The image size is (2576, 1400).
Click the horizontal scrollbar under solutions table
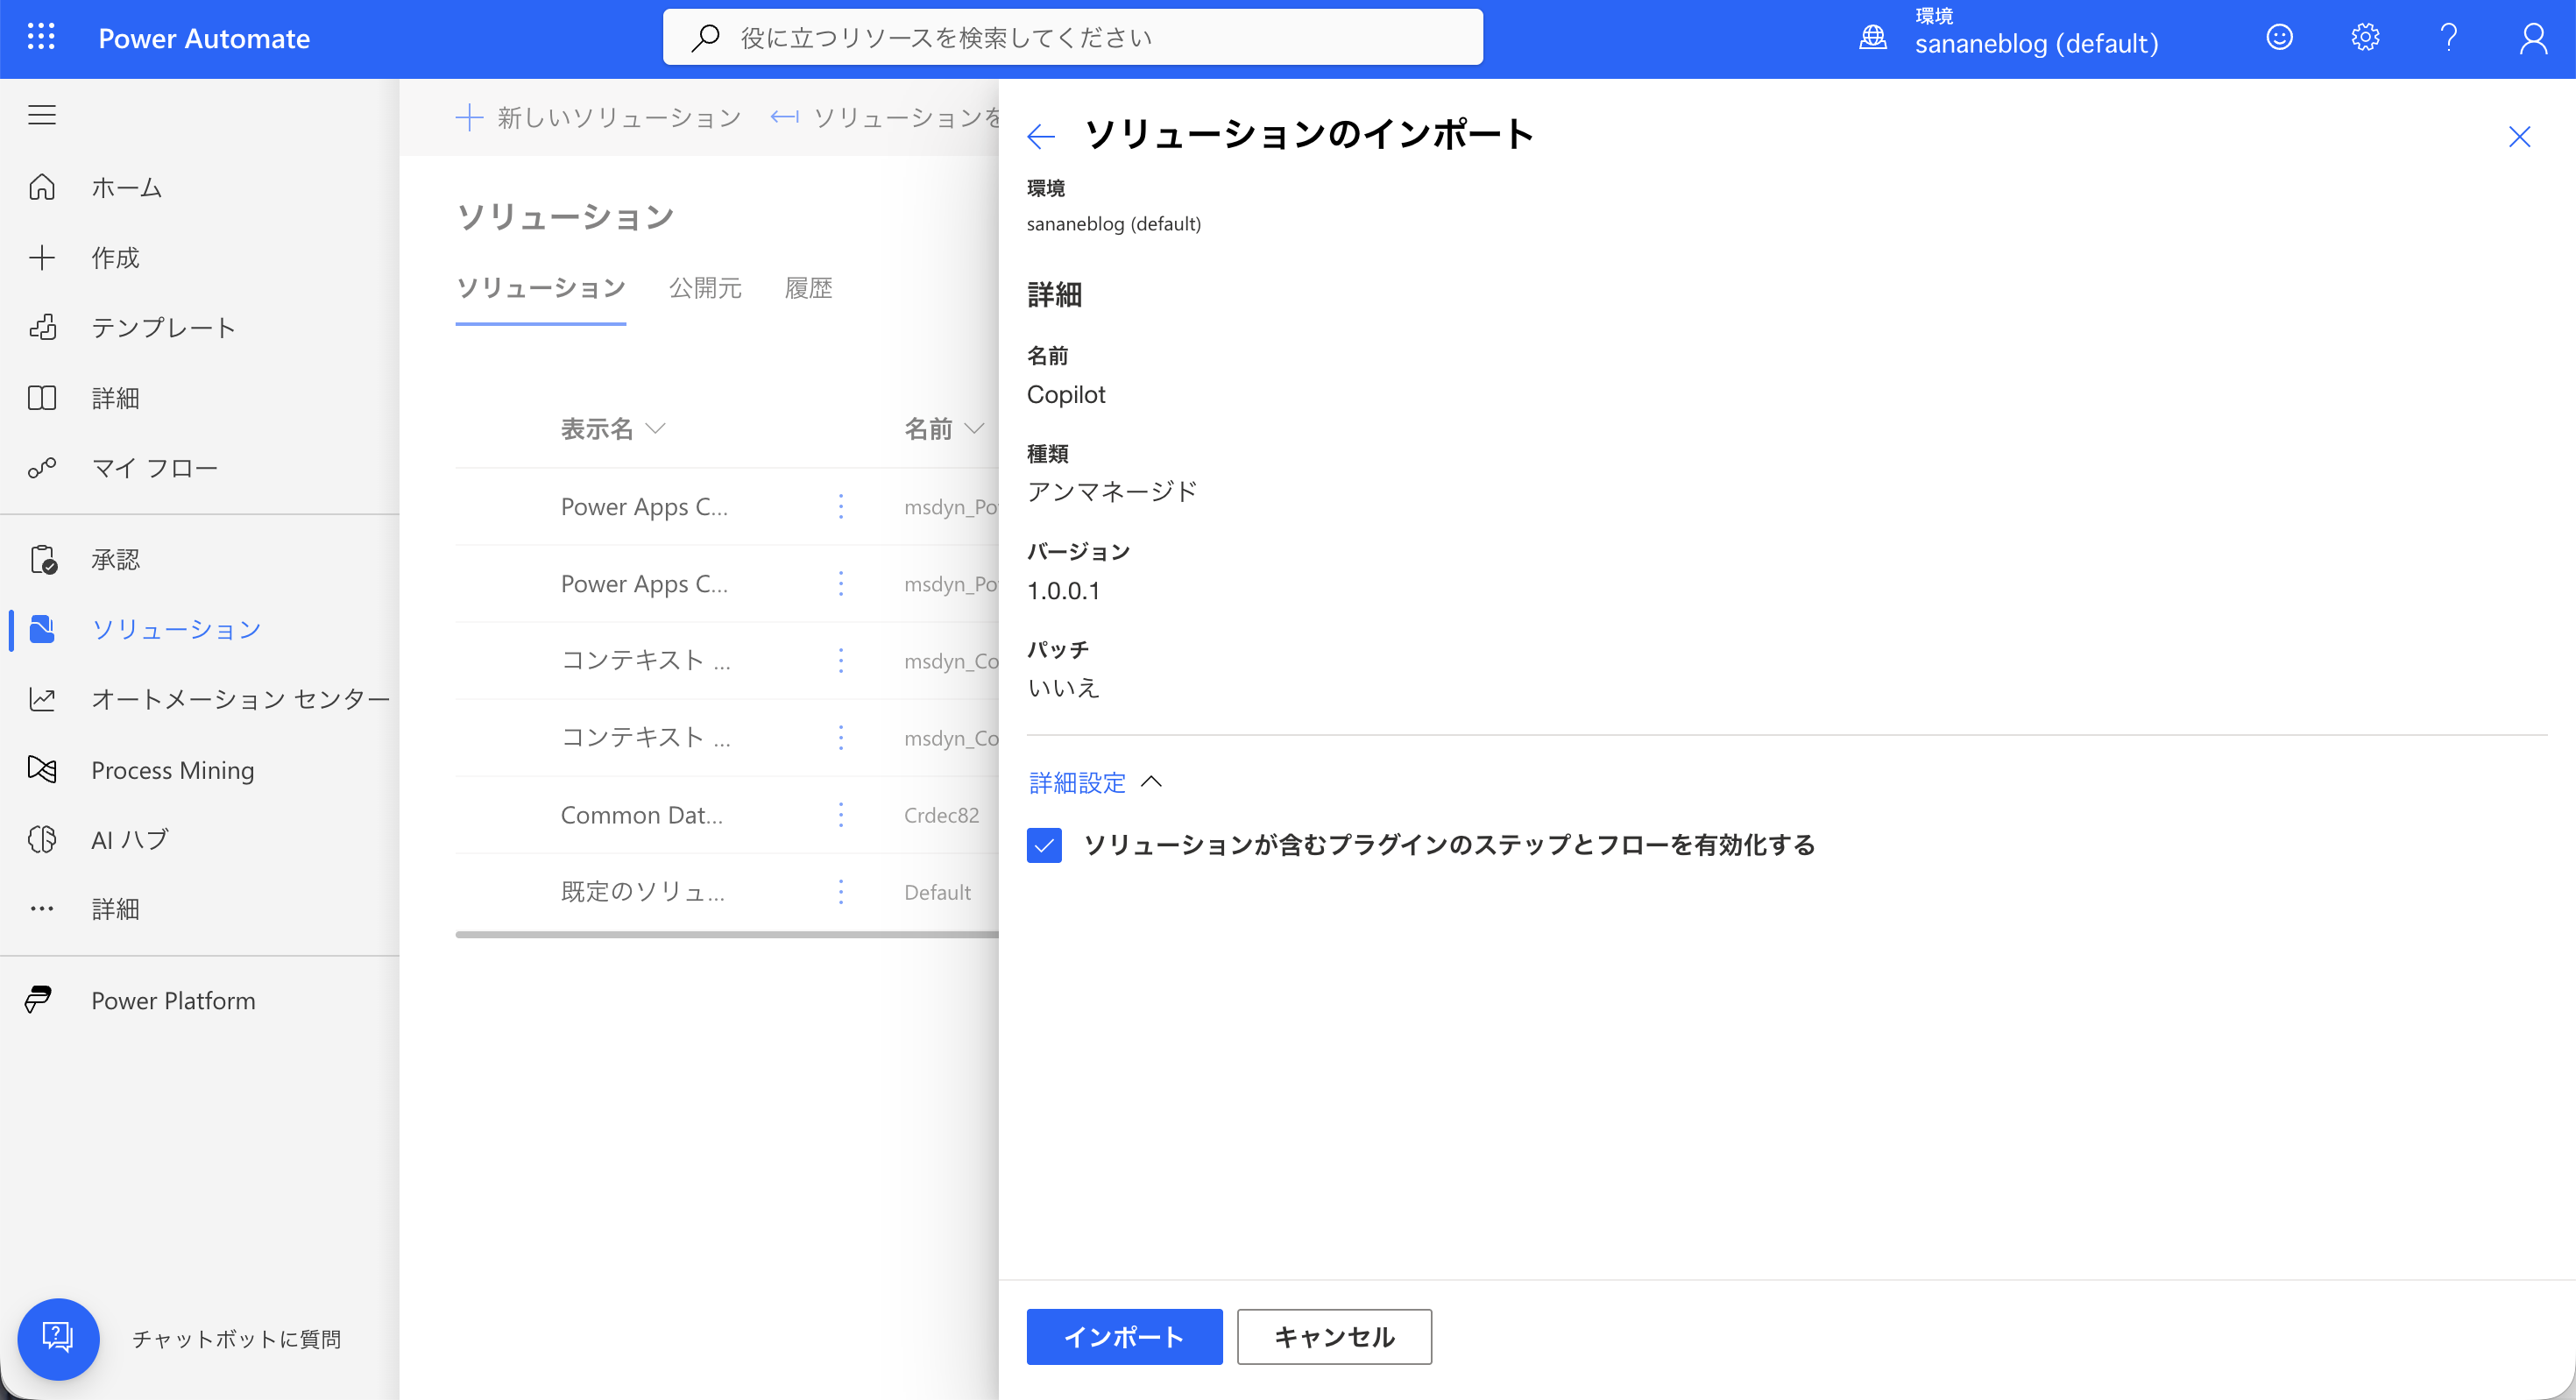click(727, 935)
